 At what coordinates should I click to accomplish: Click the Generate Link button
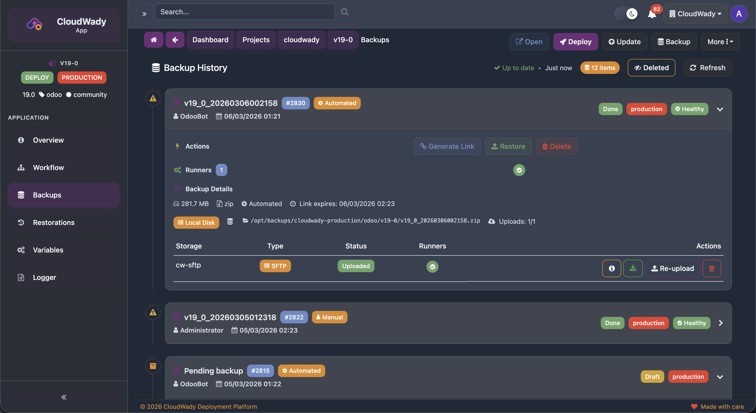click(x=447, y=146)
